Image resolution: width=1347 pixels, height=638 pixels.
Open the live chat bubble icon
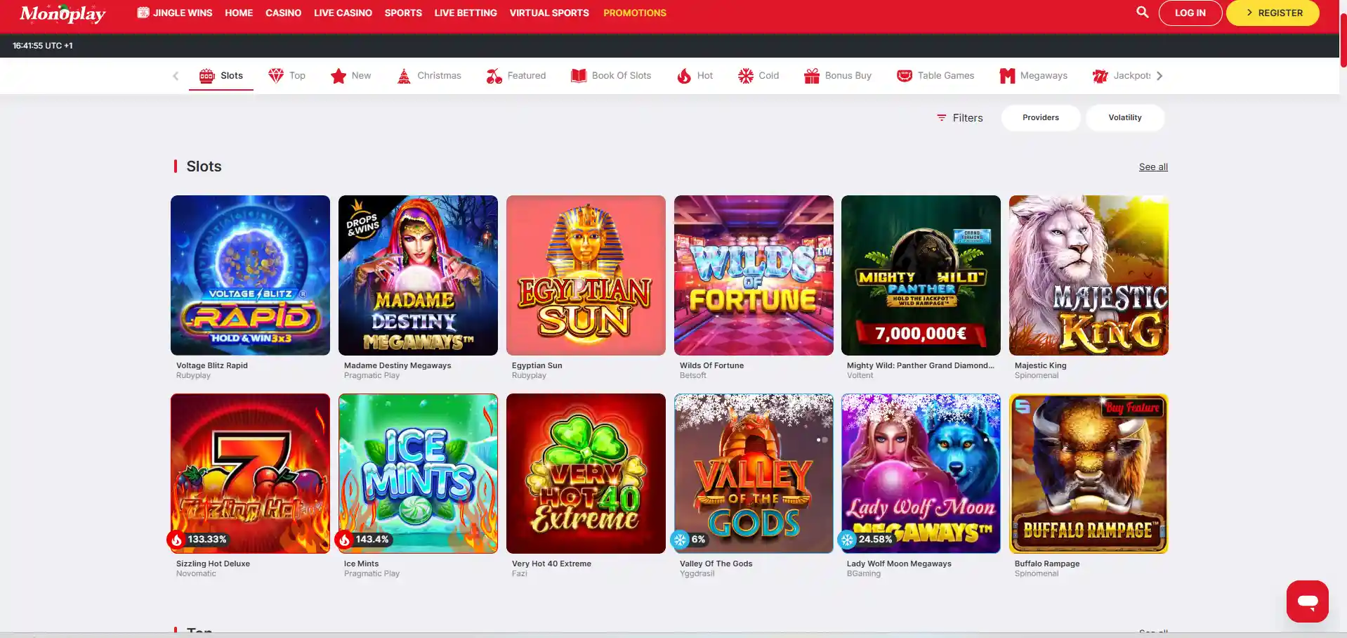(x=1306, y=601)
